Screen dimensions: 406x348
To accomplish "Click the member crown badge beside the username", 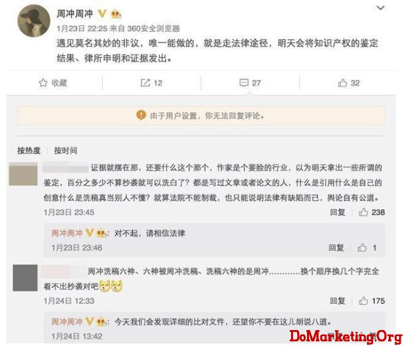I will (116, 14).
